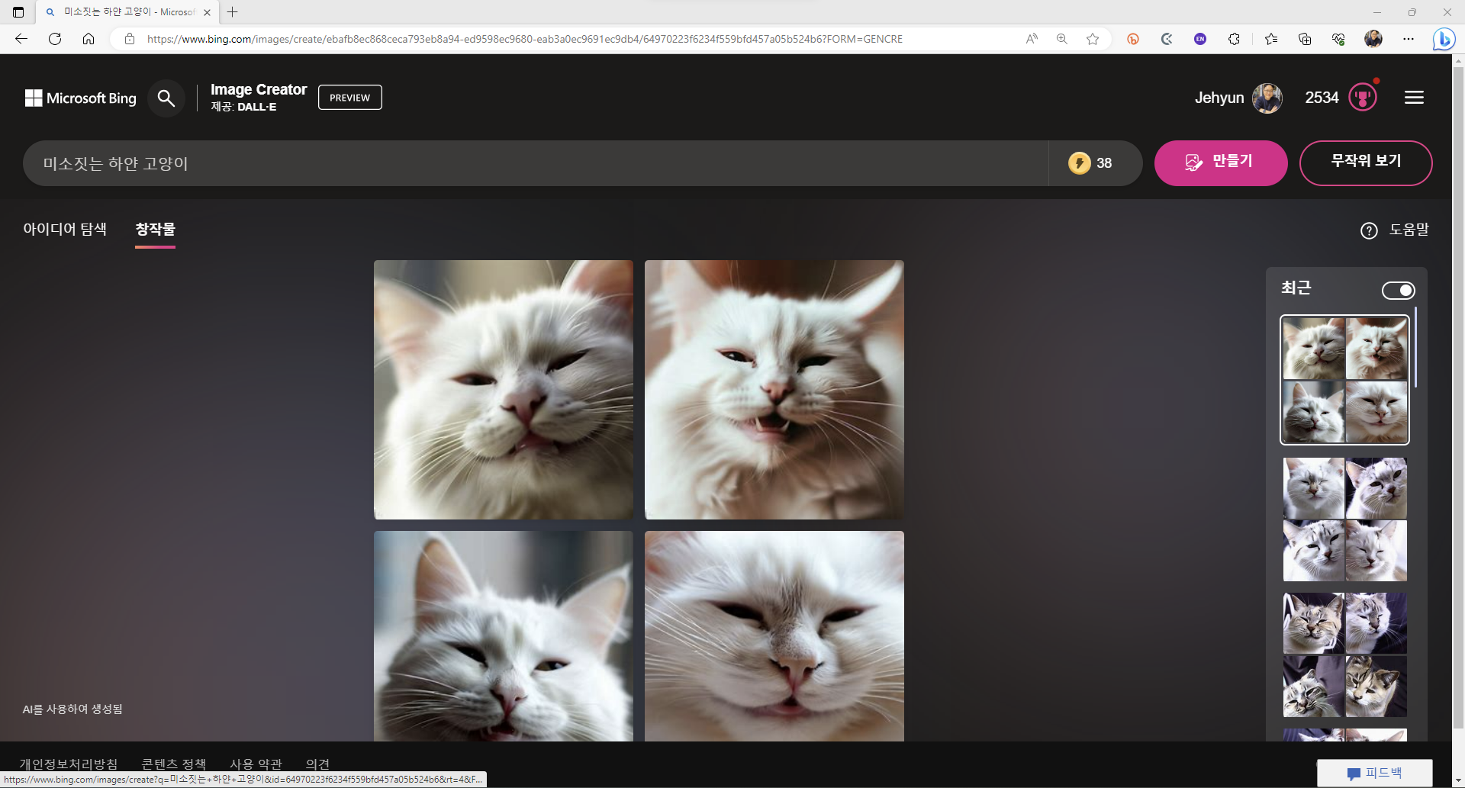Switch to the 아이디어 탐색 tab
The height and width of the screenshot is (788, 1465).
(65, 229)
